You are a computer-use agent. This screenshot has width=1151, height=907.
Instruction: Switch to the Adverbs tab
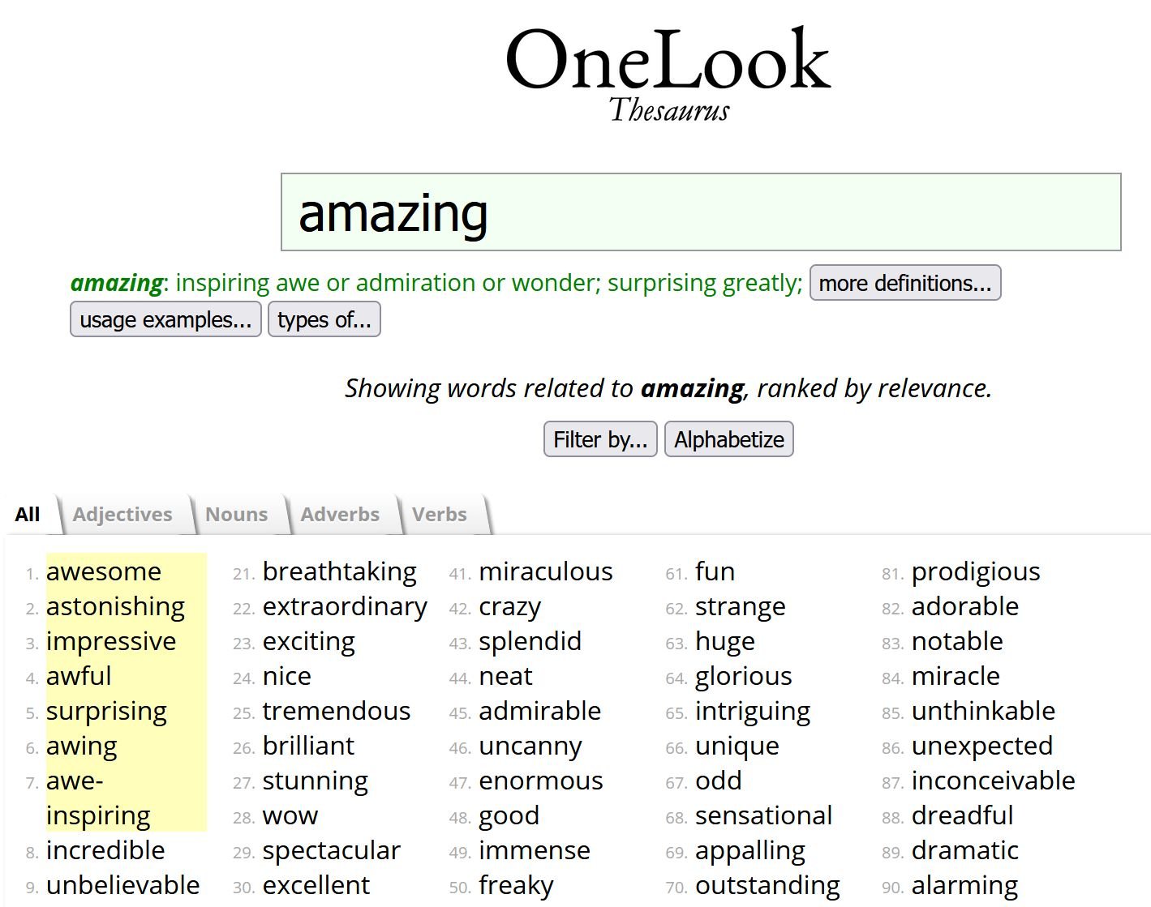[340, 515]
